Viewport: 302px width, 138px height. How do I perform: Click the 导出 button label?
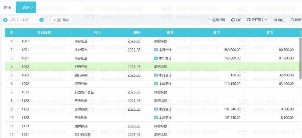click(281, 20)
